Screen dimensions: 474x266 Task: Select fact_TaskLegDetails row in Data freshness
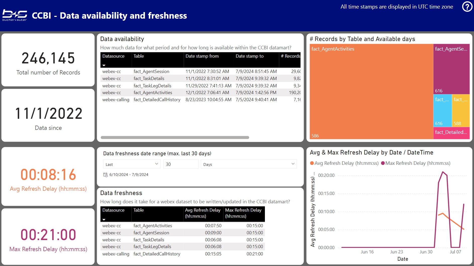click(x=183, y=247)
